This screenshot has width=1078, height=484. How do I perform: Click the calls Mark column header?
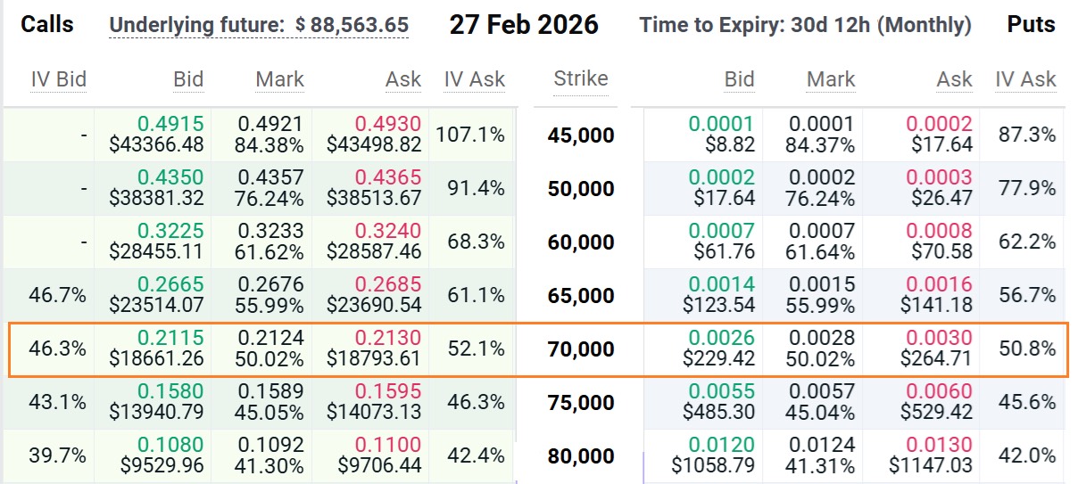point(279,79)
